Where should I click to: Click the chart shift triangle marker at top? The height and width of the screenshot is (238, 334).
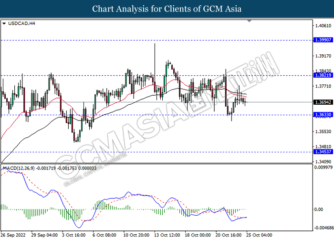click(x=249, y=21)
